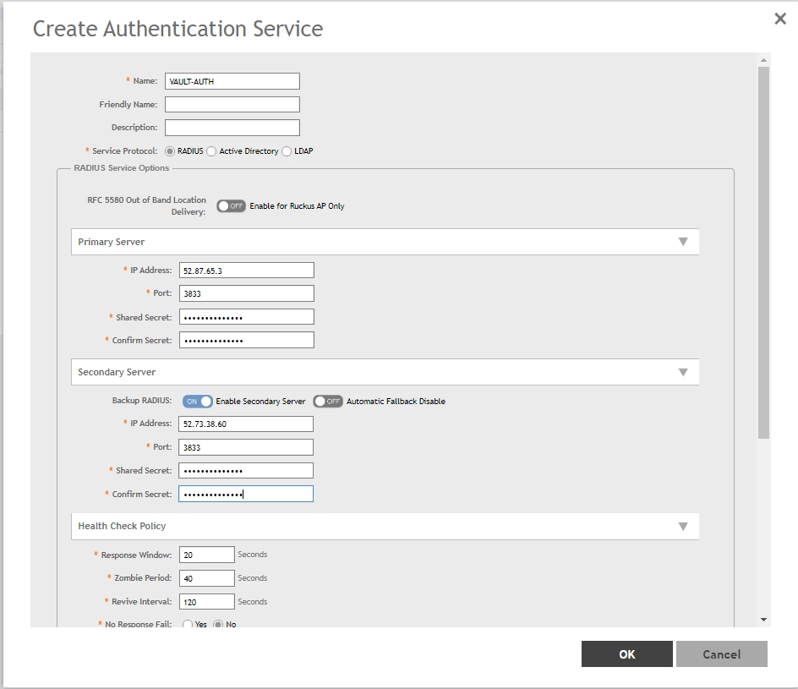Focus the Friendly Name input field

(x=232, y=105)
